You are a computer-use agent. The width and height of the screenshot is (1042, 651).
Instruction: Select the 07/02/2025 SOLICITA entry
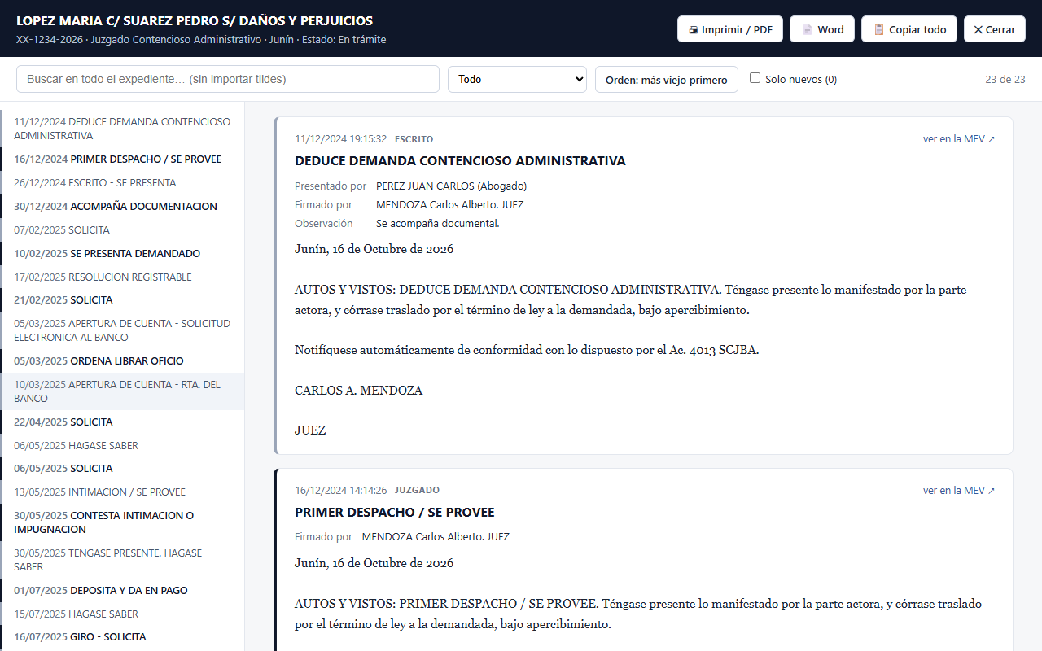[122, 230]
